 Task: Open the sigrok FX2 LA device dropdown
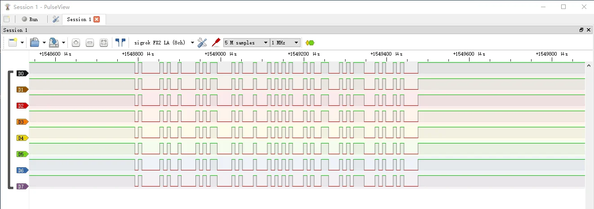(164, 43)
